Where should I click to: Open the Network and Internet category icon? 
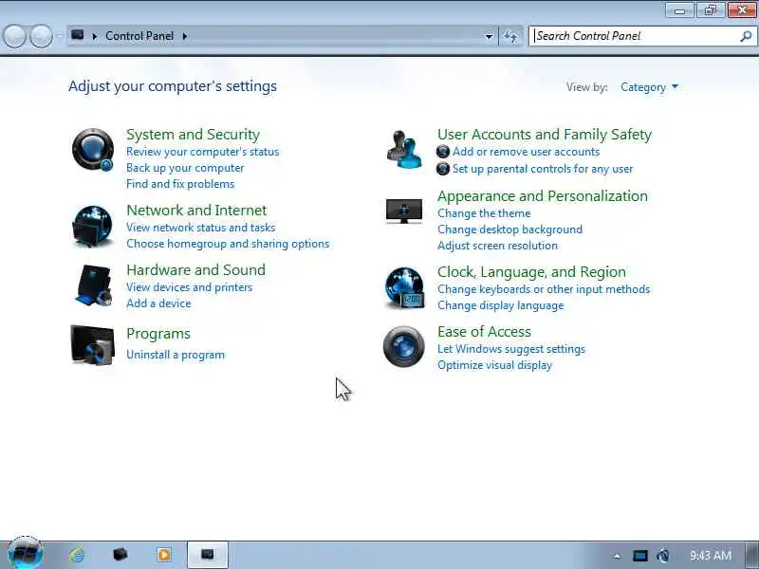pyautogui.click(x=92, y=227)
